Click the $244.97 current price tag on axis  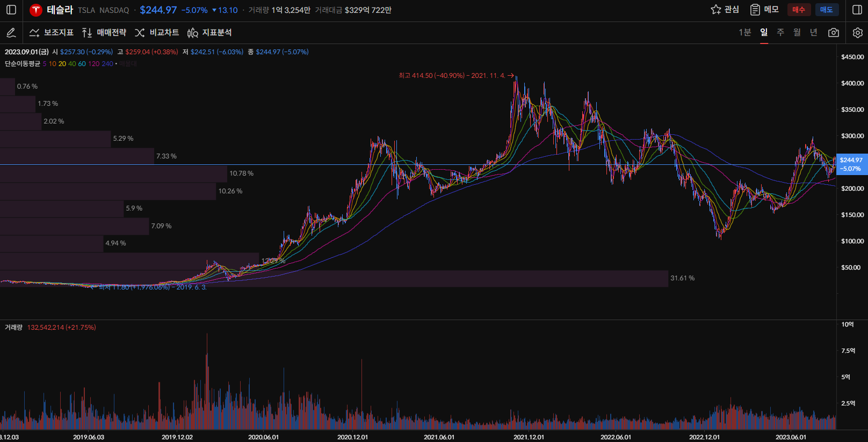(x=851, y=164)
